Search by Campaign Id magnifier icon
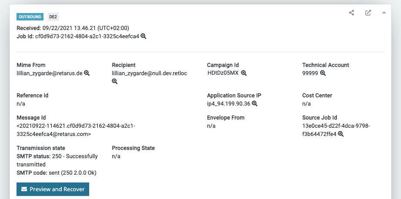The image size is (401, 199). coord(244,73)
